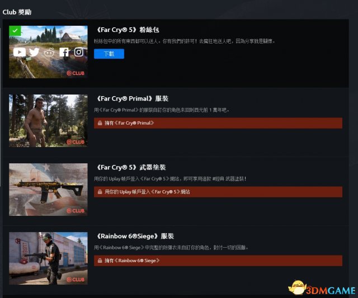
Task: Click the lock icon in the Rainbow 6 Siege bar
Action: (x=99, y=261)
